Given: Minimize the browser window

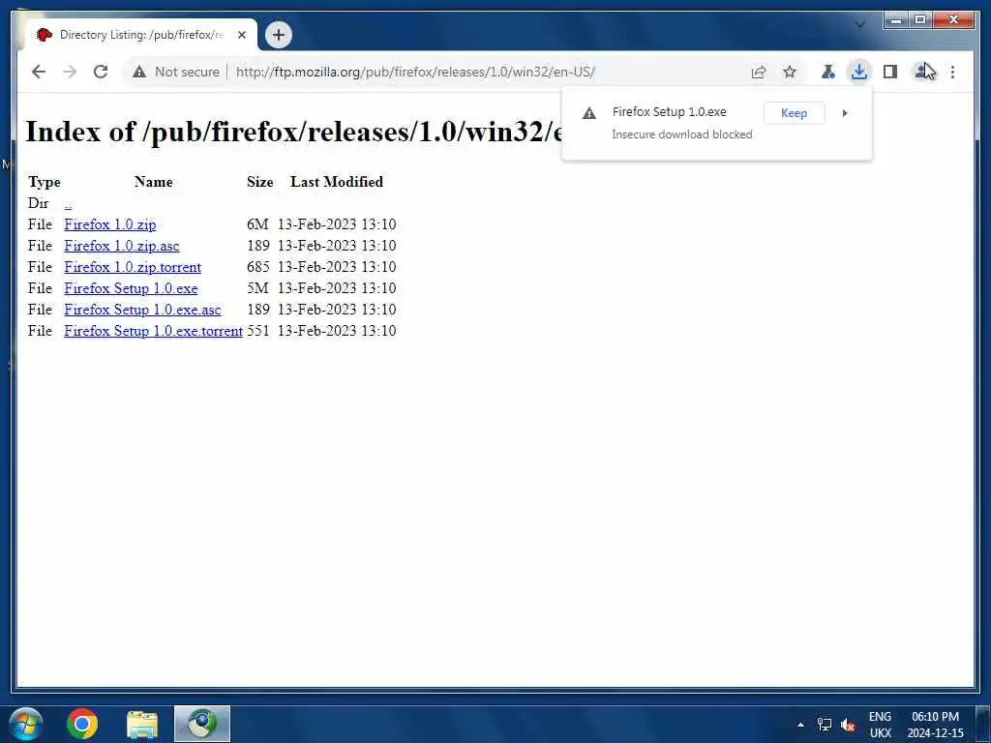Looking at the screenshot, I should 895,20.
